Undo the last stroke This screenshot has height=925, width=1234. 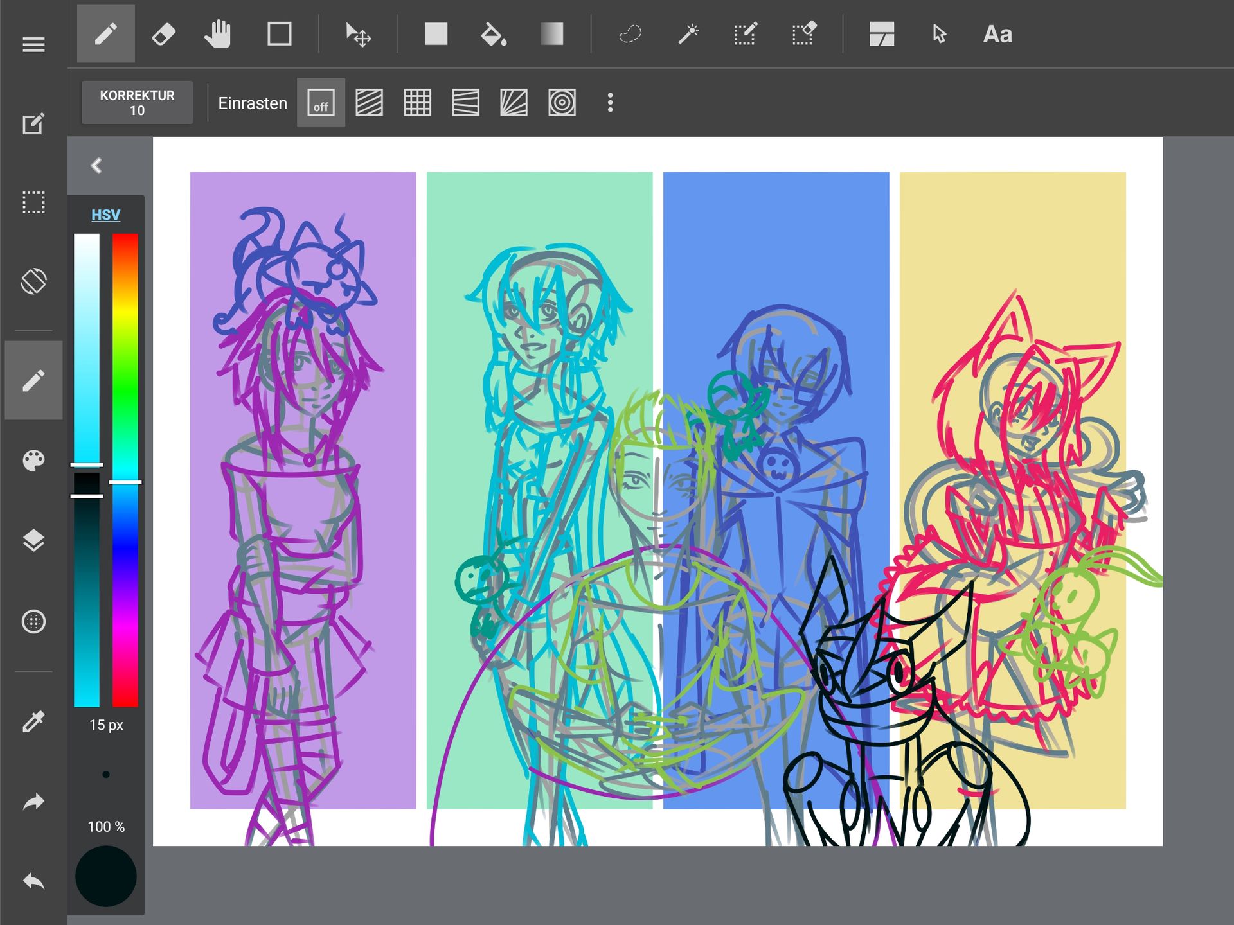point(33,881)
